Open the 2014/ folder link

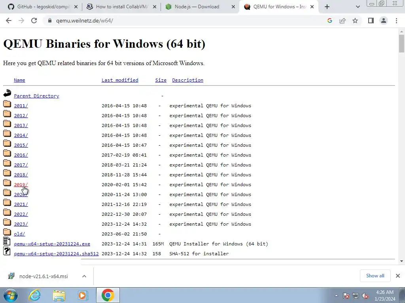21,135
